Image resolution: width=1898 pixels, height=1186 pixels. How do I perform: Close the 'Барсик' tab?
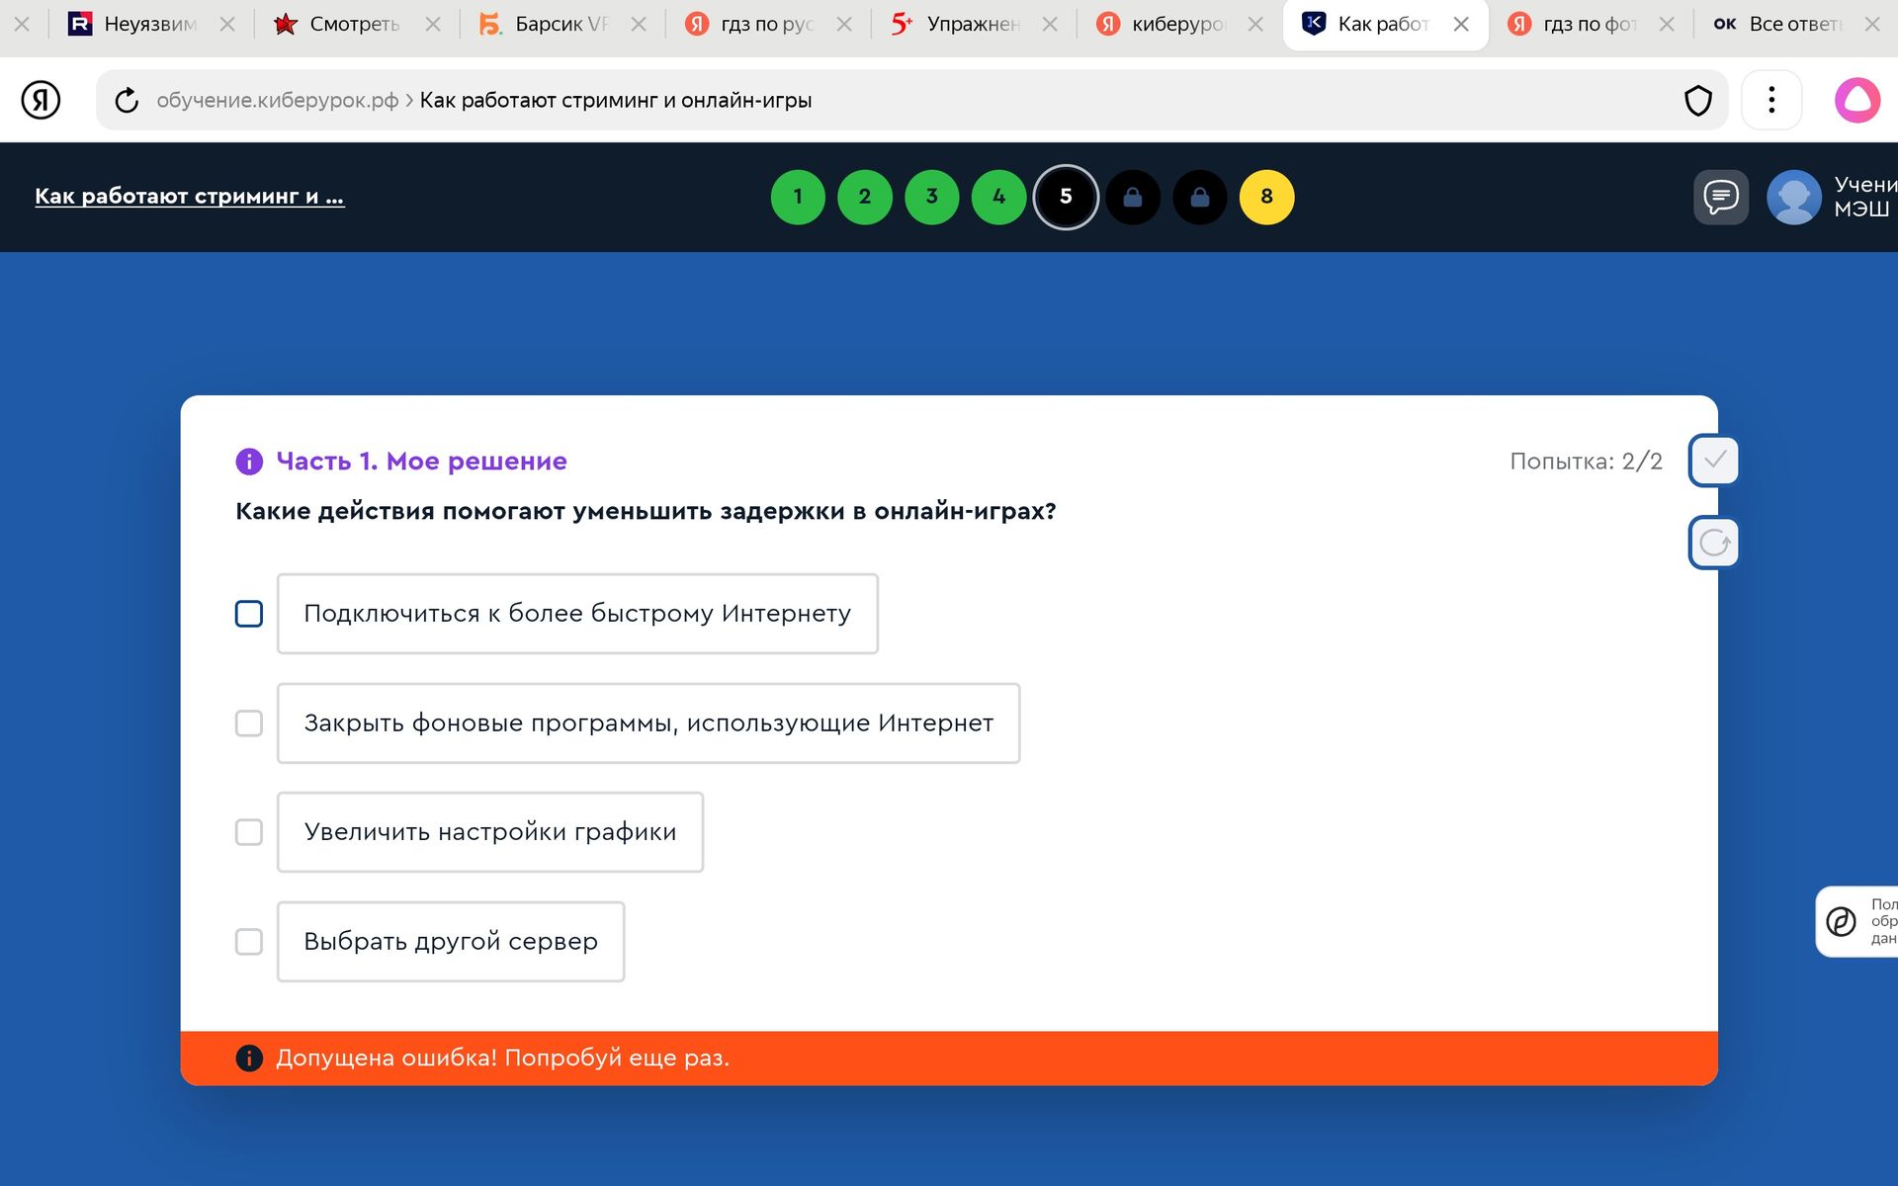point(639,24)
